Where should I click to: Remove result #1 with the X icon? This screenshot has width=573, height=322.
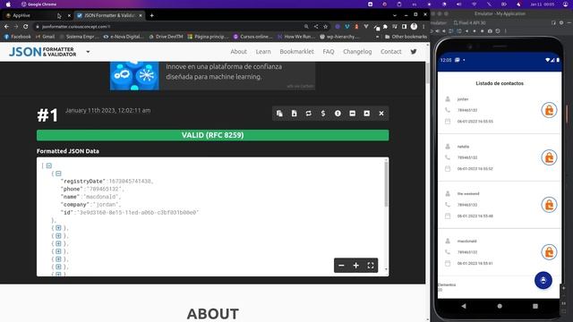(x=381, y=114)
